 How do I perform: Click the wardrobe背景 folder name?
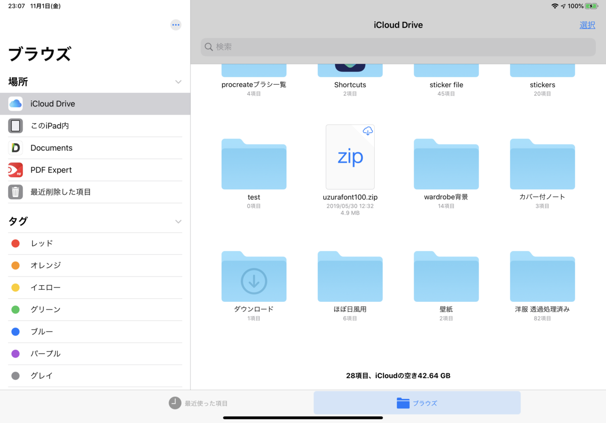point(446,197)
